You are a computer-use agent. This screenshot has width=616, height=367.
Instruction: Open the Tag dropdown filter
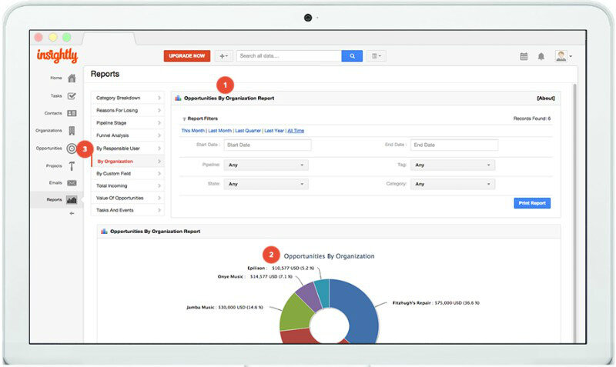[452, 165]
